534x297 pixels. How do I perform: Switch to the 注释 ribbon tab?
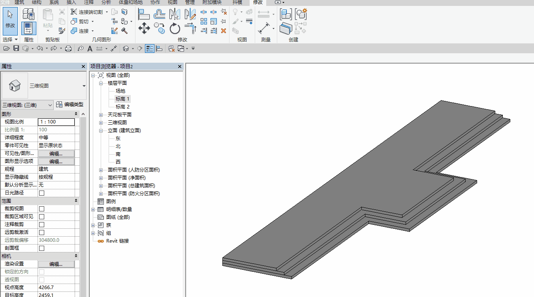point(89,2)
